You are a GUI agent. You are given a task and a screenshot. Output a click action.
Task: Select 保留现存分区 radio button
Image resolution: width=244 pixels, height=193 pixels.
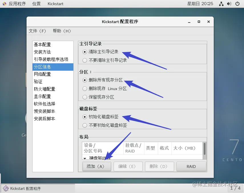85,97
